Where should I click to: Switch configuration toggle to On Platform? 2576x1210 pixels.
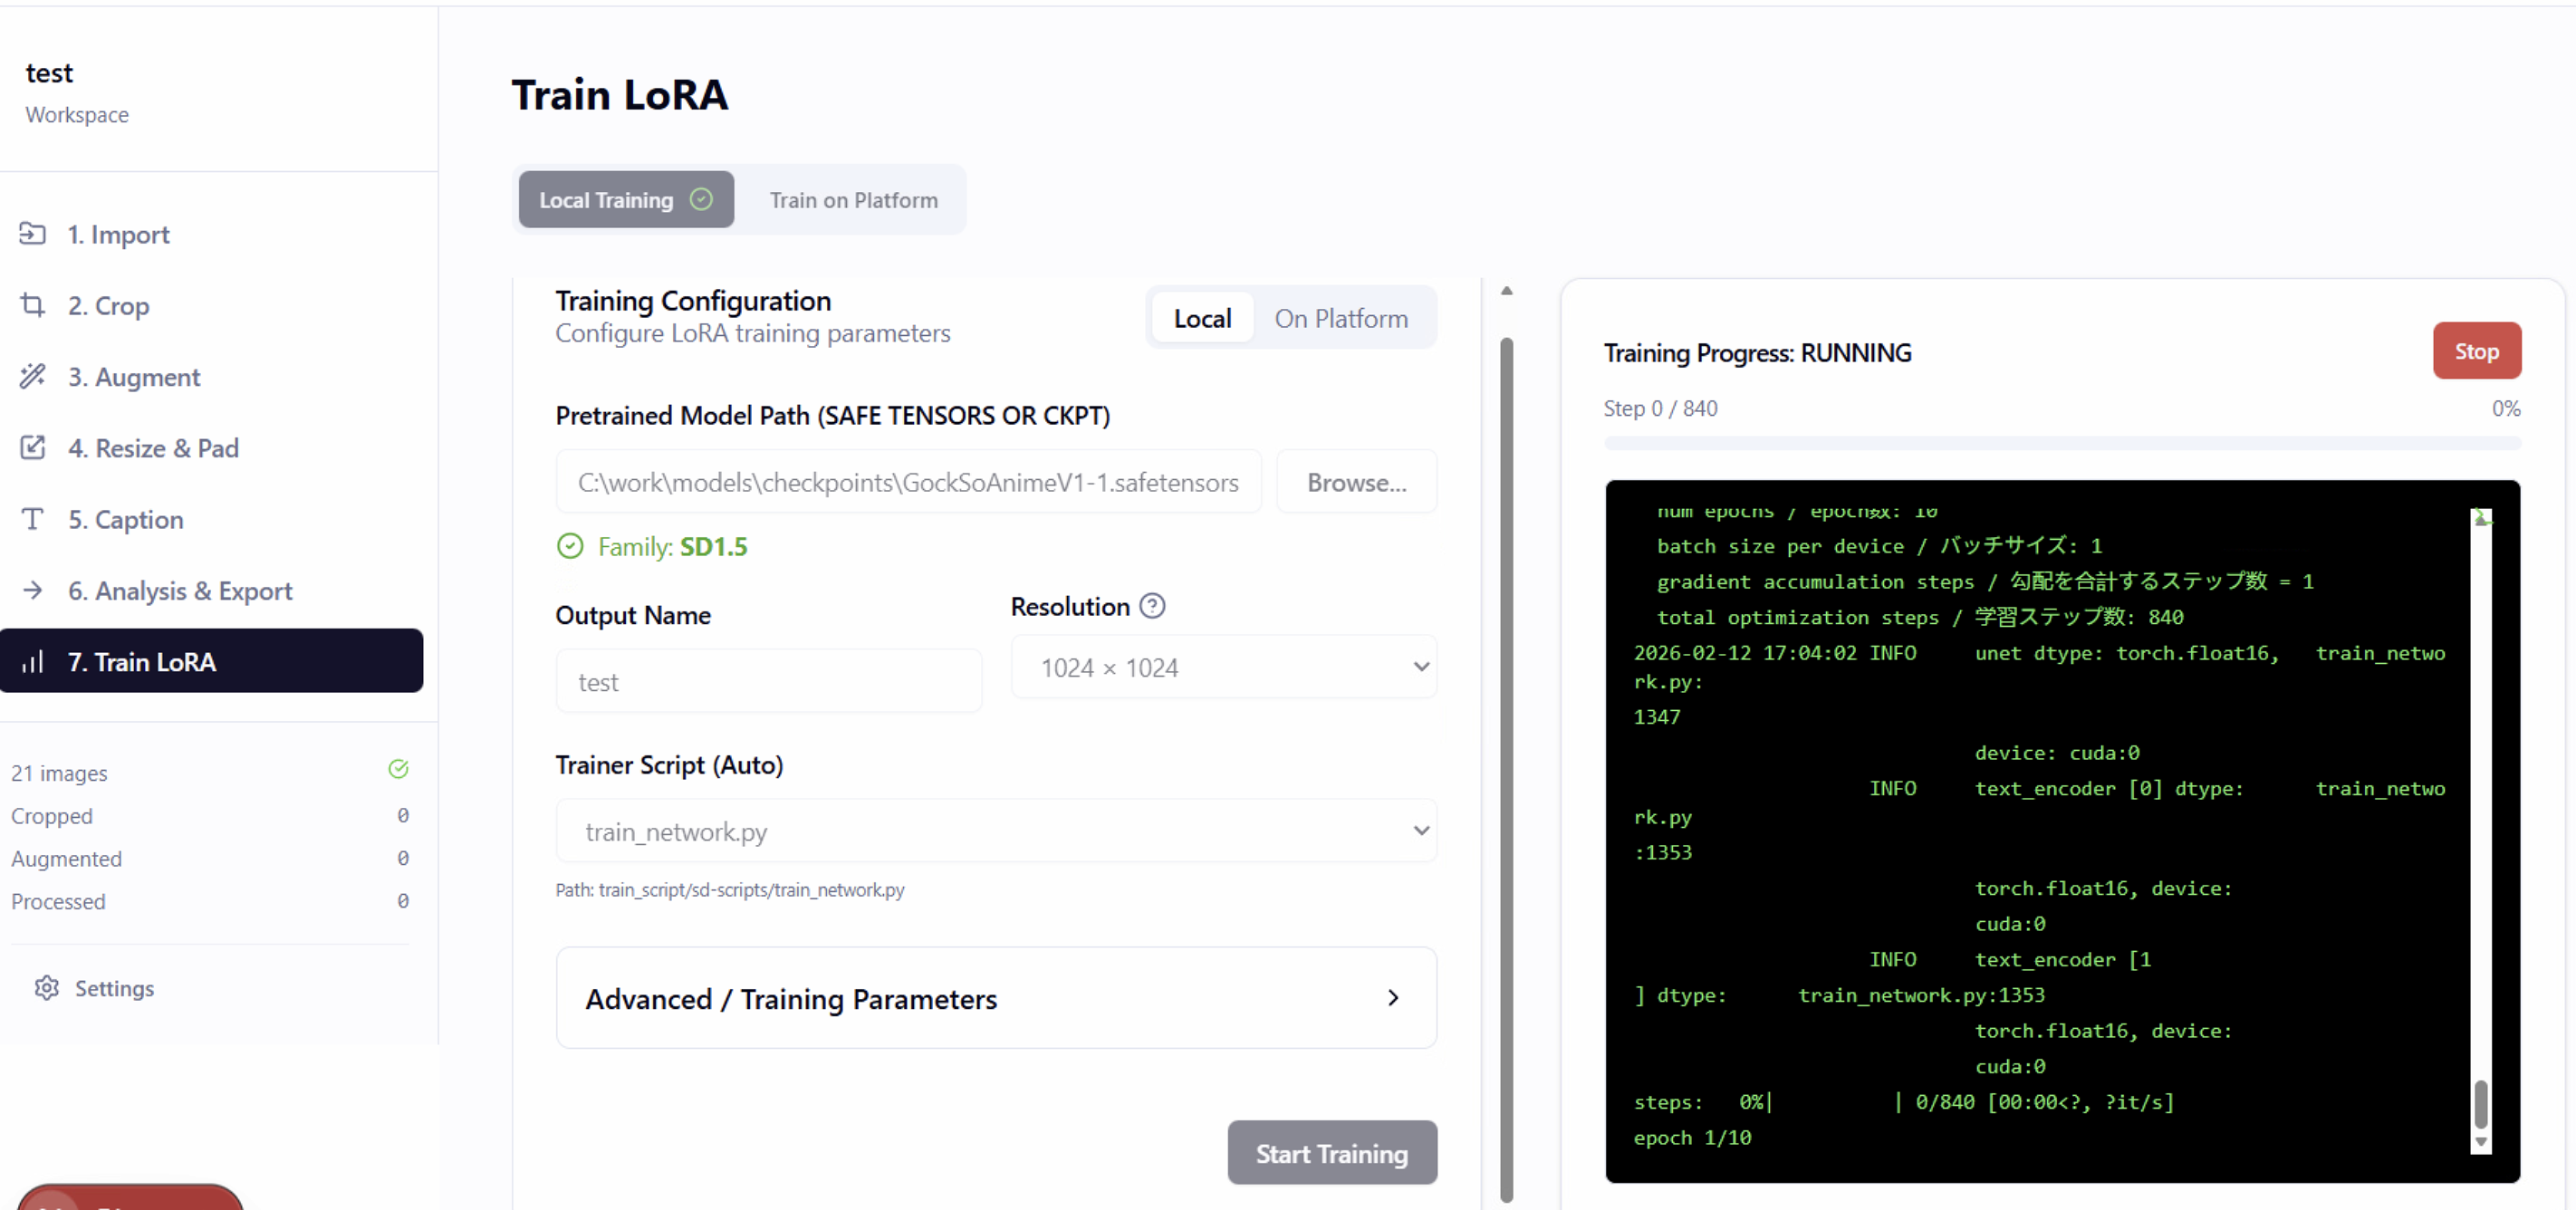point(1340,318)
